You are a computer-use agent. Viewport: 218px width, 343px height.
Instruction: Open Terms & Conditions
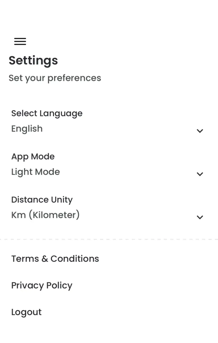[x=55, y=259]
